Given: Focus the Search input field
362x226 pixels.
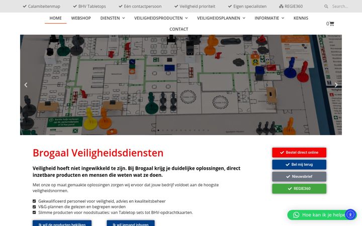Looking at the screenshot, I should tap(340, 7).
